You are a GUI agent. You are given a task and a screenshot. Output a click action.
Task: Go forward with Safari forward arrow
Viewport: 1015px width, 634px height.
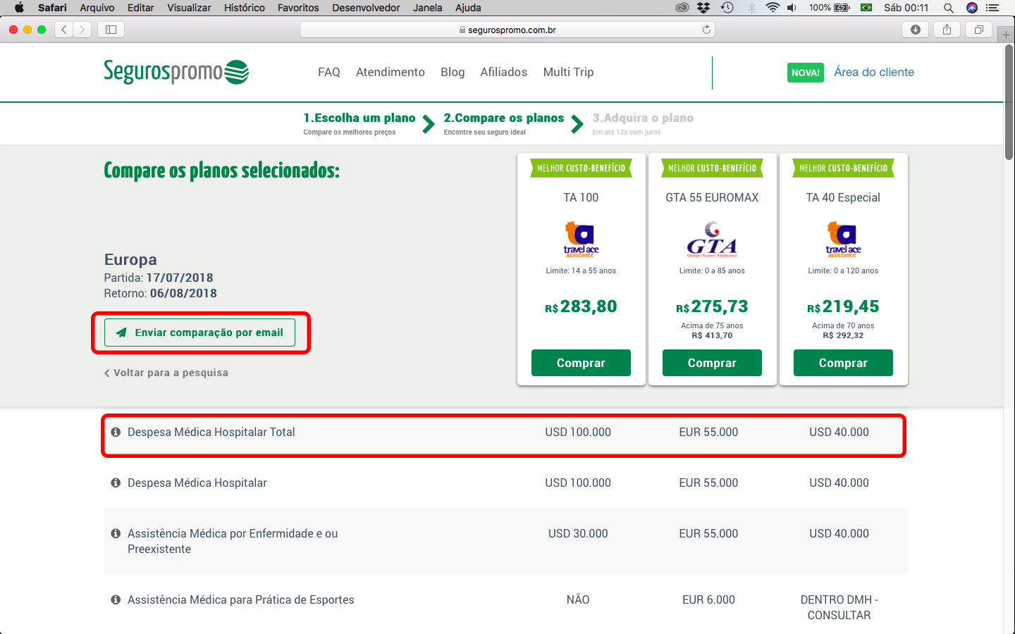(x=82, y=30)
